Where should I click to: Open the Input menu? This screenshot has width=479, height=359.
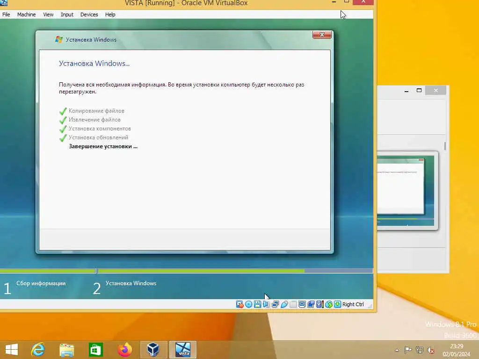click(67, 14)
